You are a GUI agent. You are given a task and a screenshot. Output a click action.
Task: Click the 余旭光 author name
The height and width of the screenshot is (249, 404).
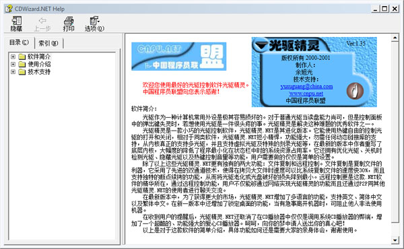click(304, 72)
